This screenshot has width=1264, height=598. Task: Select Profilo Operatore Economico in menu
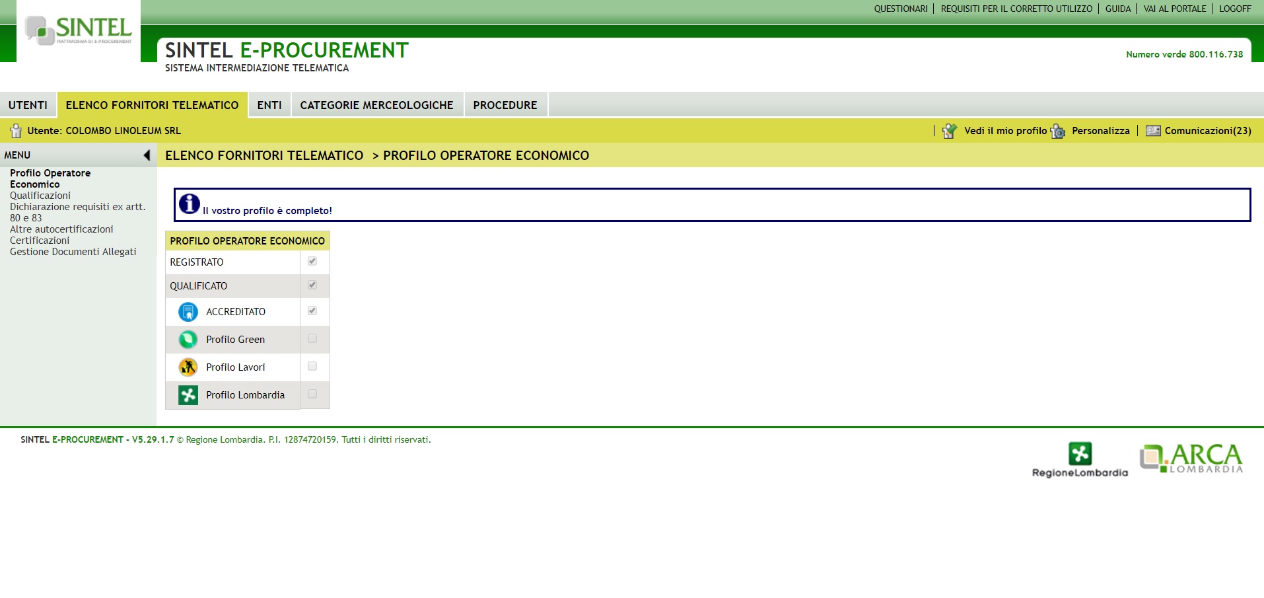click(50, 178)
